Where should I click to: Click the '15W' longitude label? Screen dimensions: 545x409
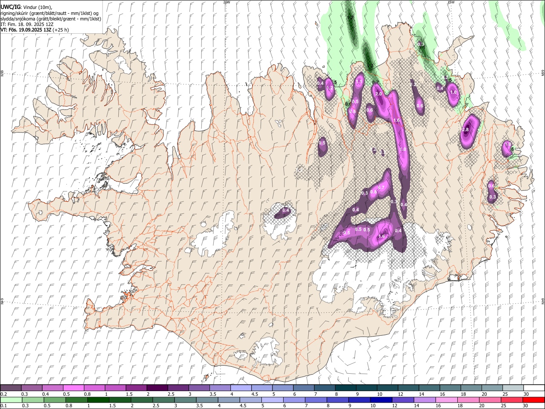[x=451, y=2]
